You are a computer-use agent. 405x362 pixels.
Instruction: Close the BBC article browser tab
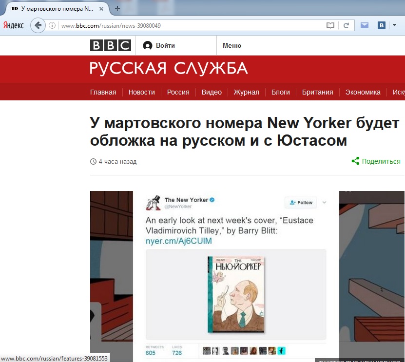pyautogui.click(x=101, y=9)
